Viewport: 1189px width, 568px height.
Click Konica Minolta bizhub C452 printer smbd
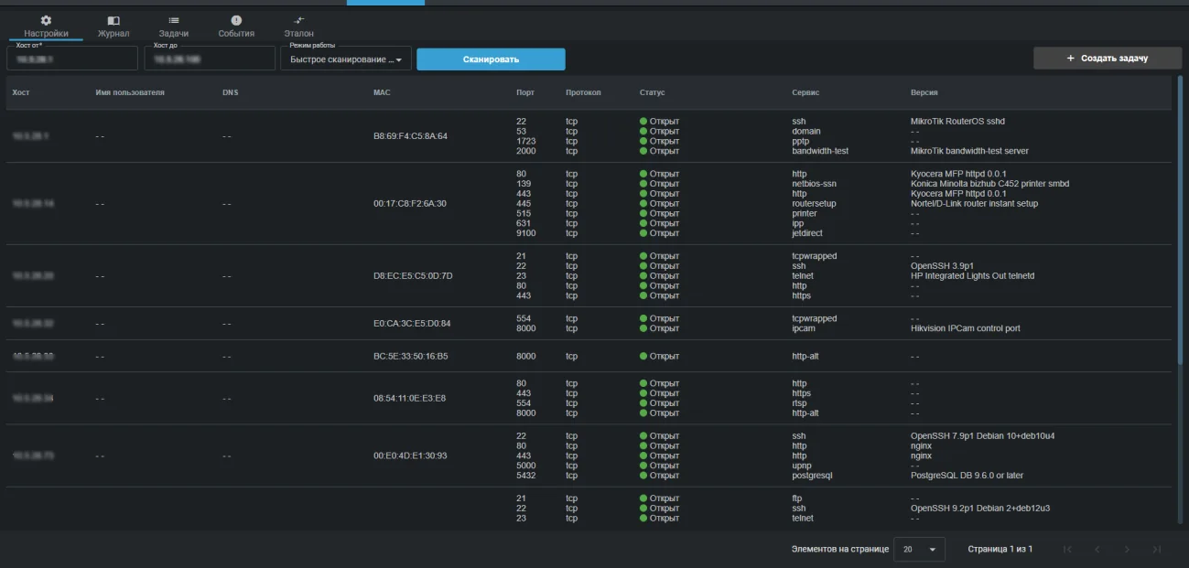click(x=990, y=184)
